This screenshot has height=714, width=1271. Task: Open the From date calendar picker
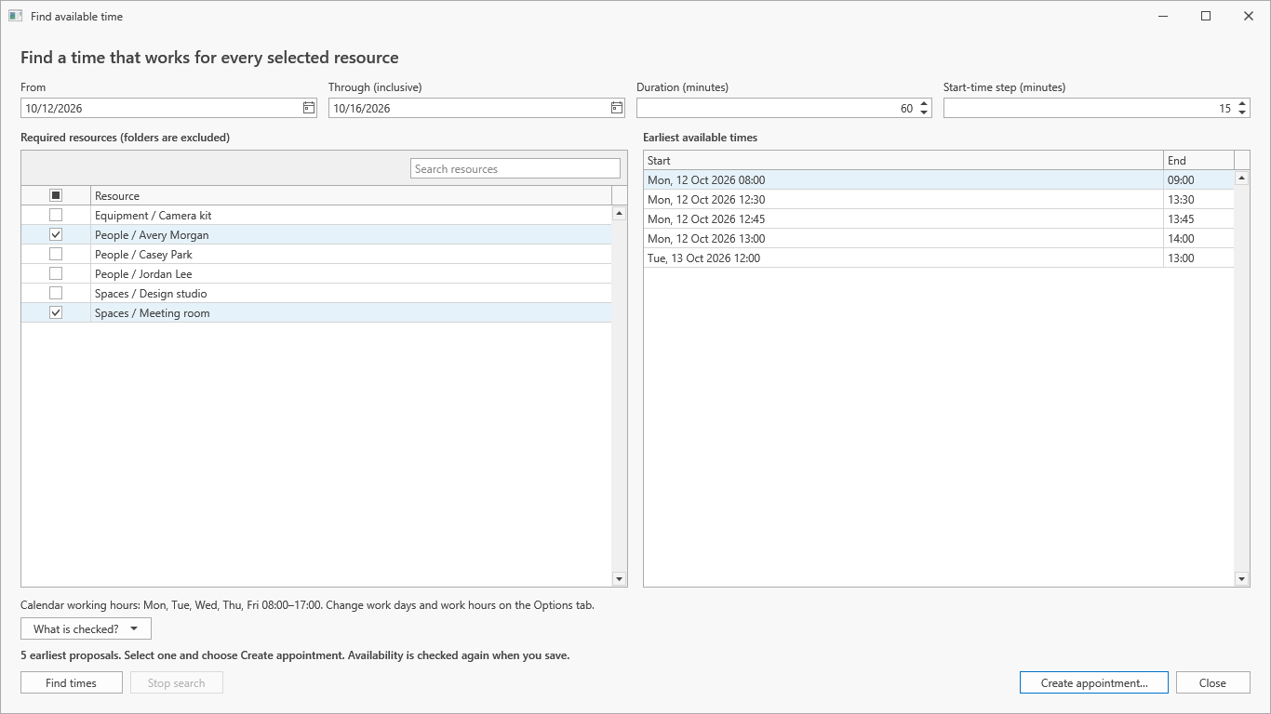[x=309, y=108]
